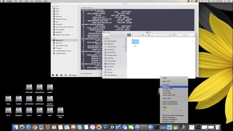Open Install/Update Clover tool
The height and width of the screenshot is (131, 233).
(x=63, y=51)
